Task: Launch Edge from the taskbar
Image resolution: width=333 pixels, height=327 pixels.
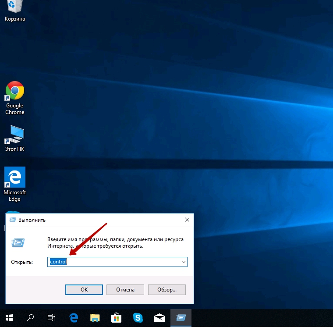Action: click(x=74, y=318)
